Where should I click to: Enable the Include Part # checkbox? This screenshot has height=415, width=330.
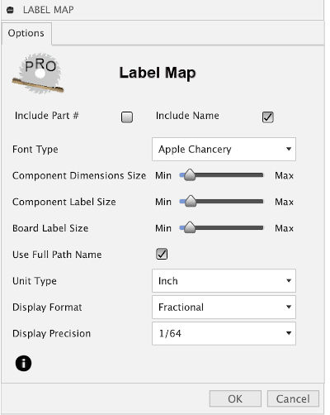point(127,117)
